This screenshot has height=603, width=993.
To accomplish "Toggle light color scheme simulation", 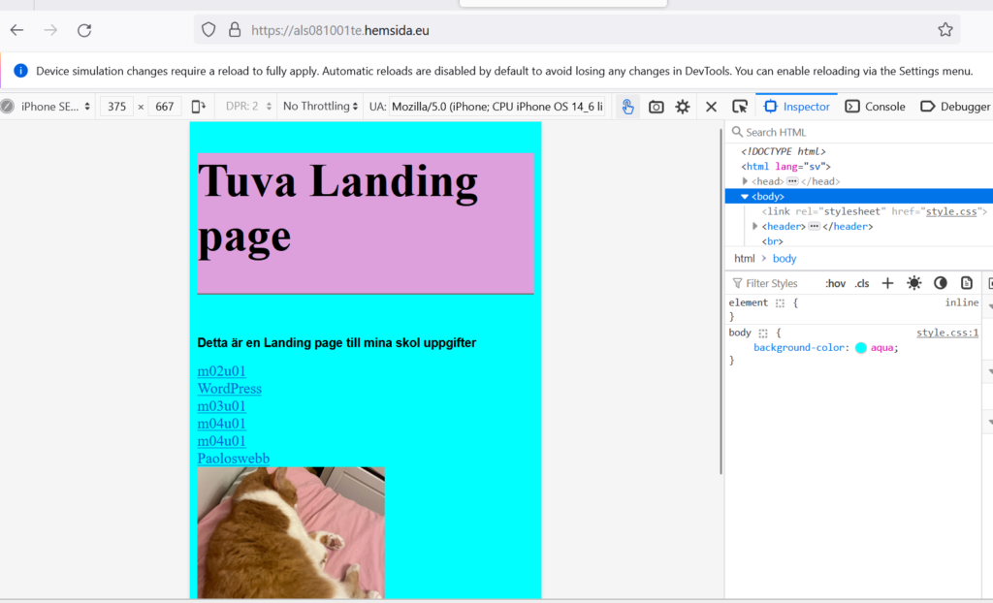I will pyautogui.click(x=913, y=283).
